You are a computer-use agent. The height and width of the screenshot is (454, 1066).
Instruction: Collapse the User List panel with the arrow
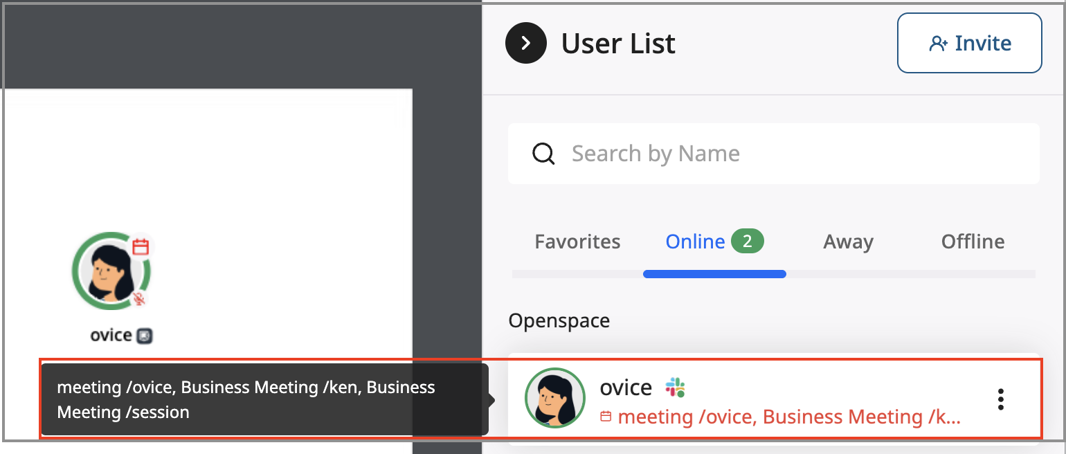pyautogui.click(x=526, y=42)
